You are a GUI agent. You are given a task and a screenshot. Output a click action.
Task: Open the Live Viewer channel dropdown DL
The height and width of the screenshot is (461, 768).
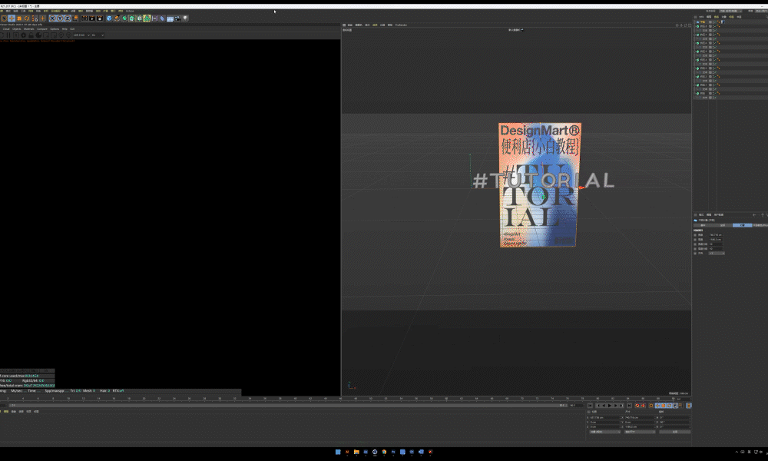click(98, 35)
